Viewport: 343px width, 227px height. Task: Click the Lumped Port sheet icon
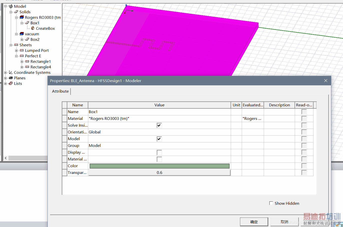[x=22, y=50]
